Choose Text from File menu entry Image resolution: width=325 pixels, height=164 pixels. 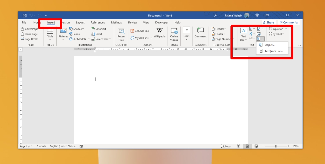tap(273, 51)
